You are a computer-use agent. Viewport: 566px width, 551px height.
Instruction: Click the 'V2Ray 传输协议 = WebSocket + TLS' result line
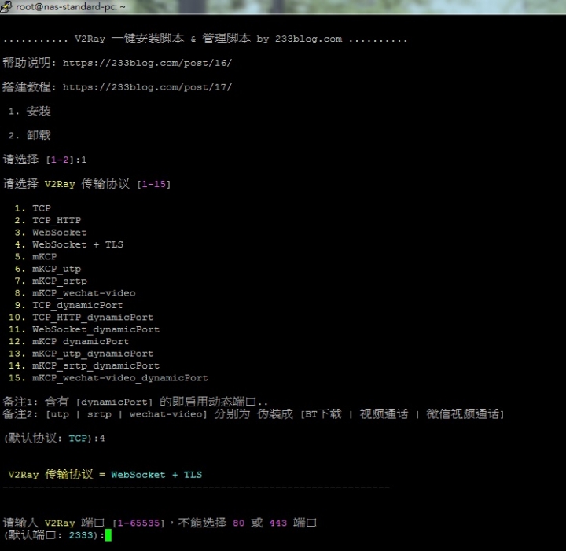click(x=105, y=475)
